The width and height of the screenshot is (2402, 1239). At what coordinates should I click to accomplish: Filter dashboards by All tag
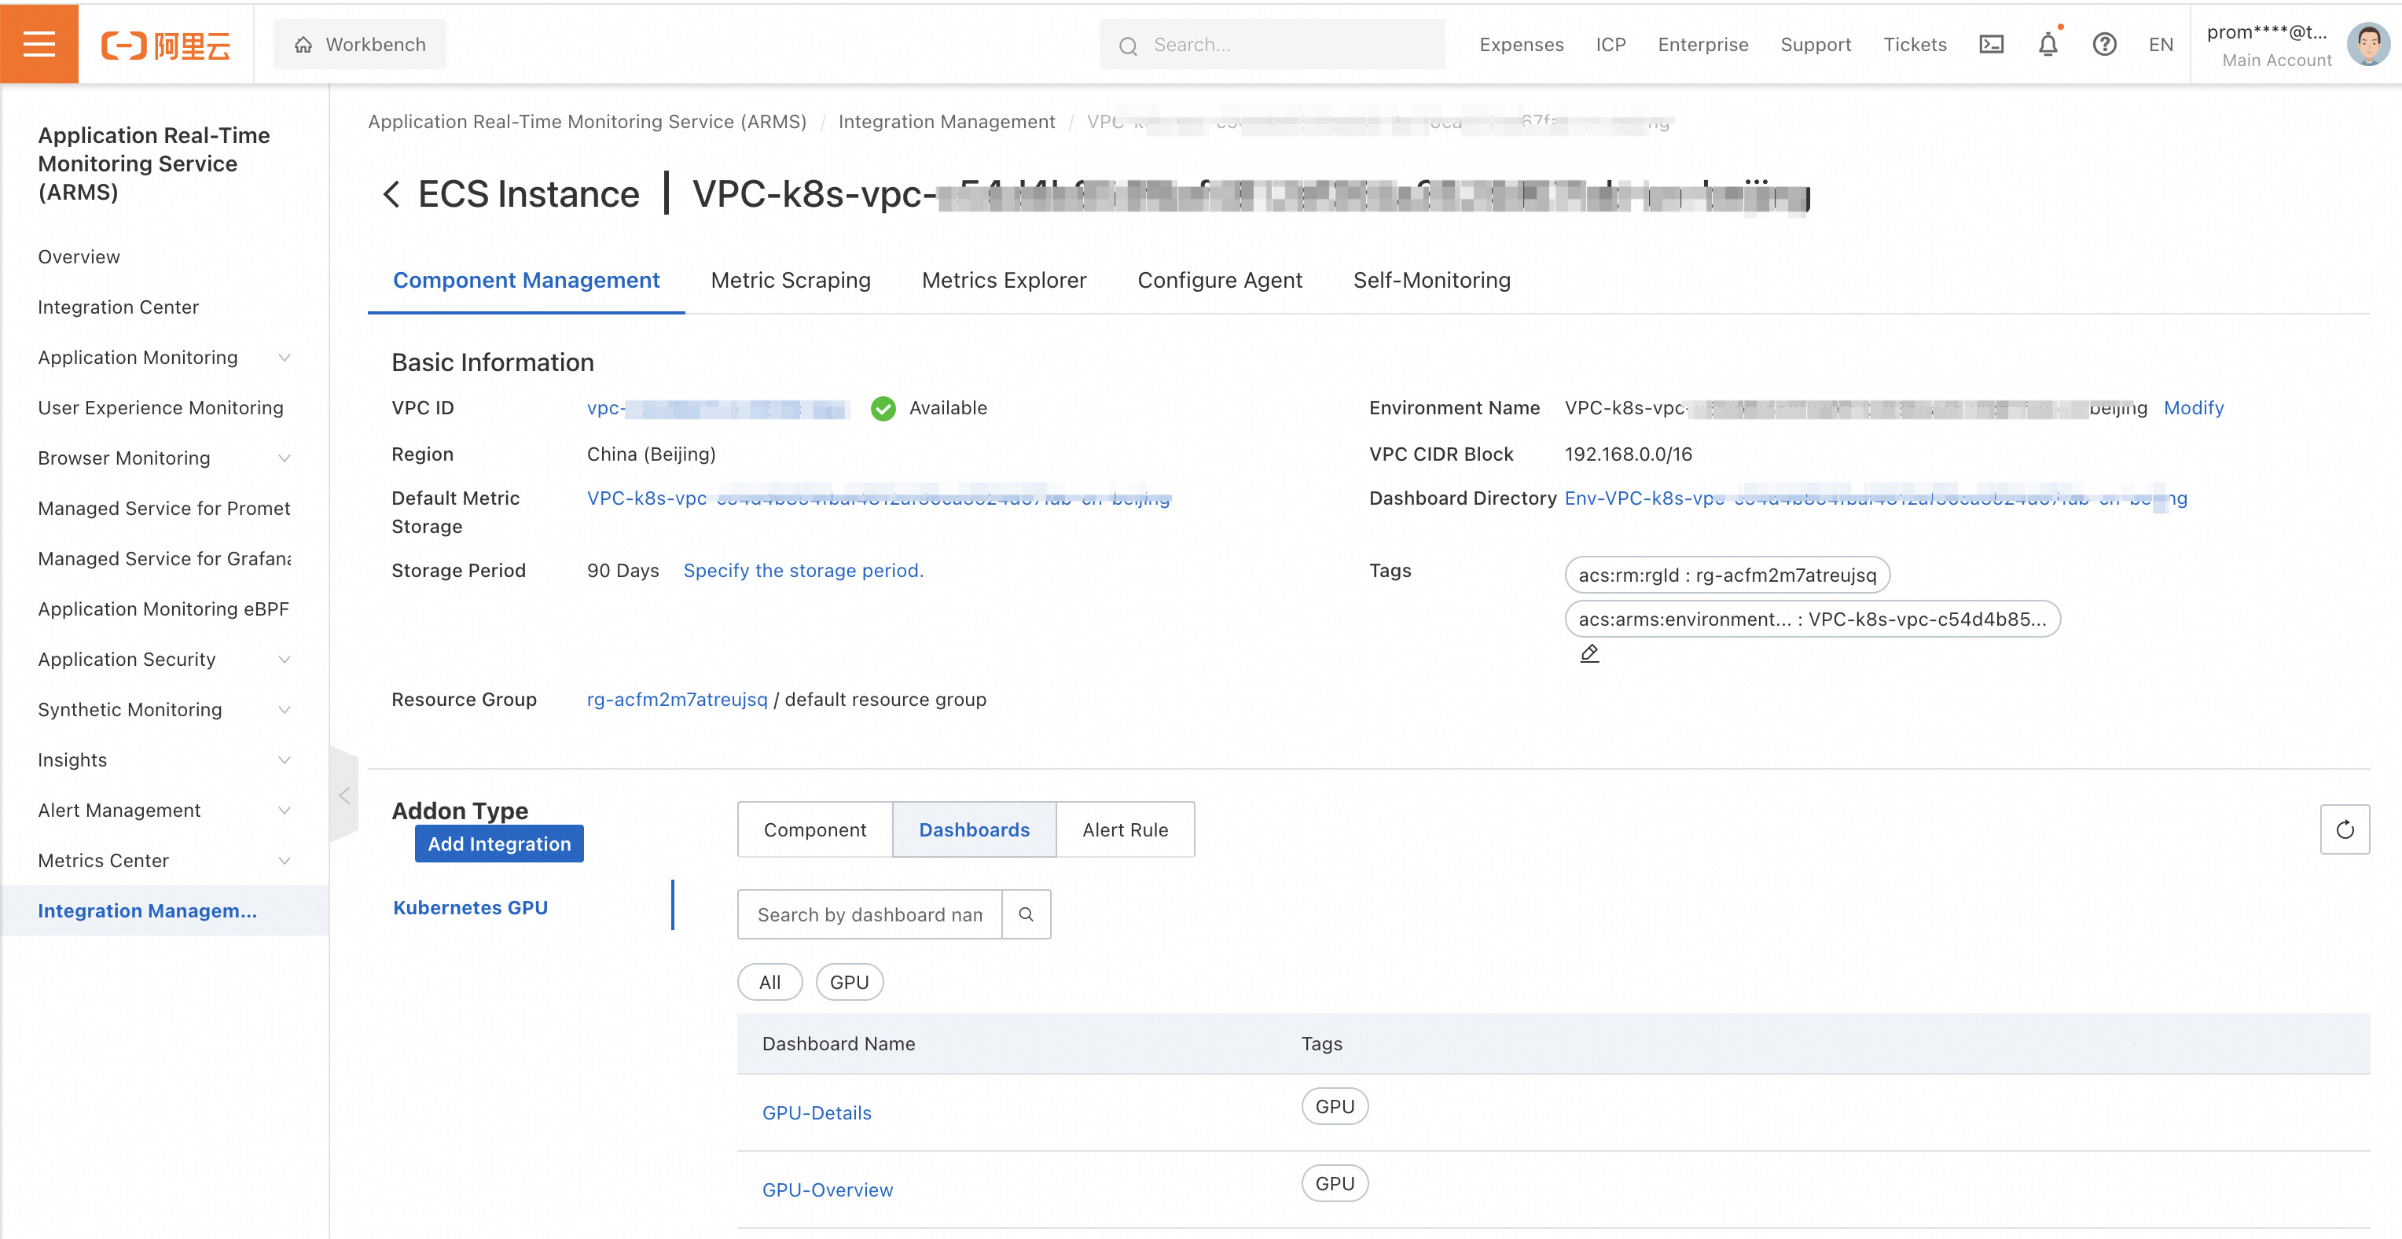[x=769, y=983]
